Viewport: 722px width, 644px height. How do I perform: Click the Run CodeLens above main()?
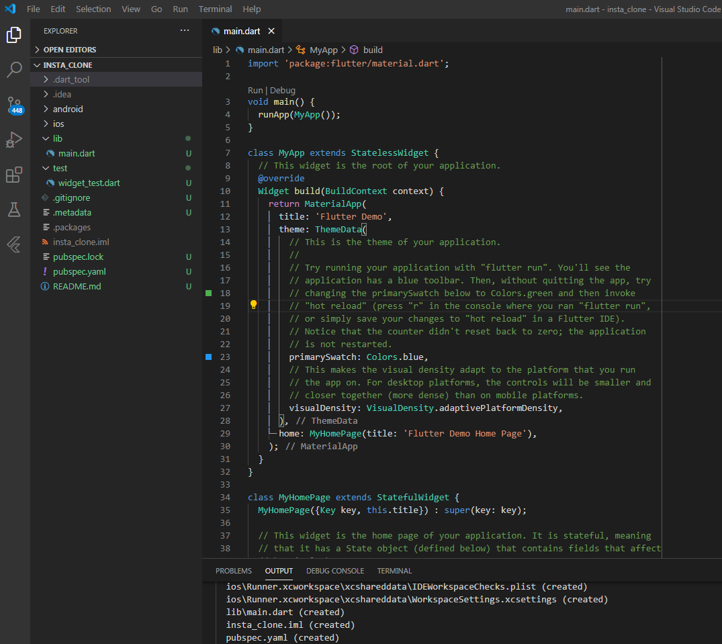[255, 90]
